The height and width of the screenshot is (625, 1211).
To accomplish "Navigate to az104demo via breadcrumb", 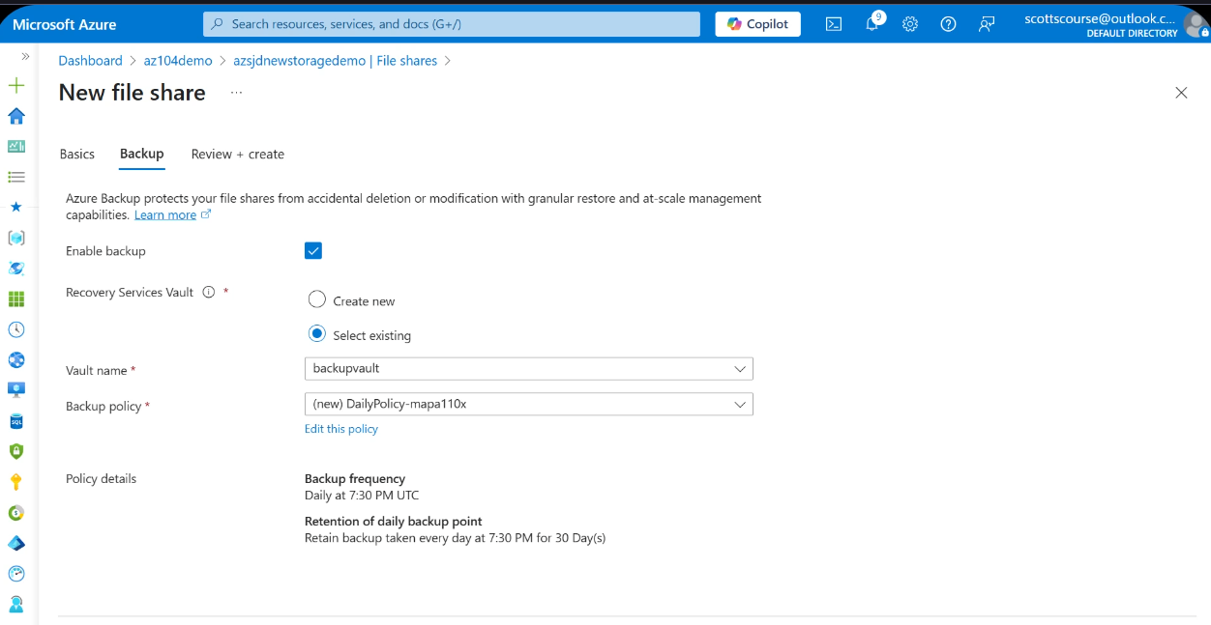I will pos(178,60).
